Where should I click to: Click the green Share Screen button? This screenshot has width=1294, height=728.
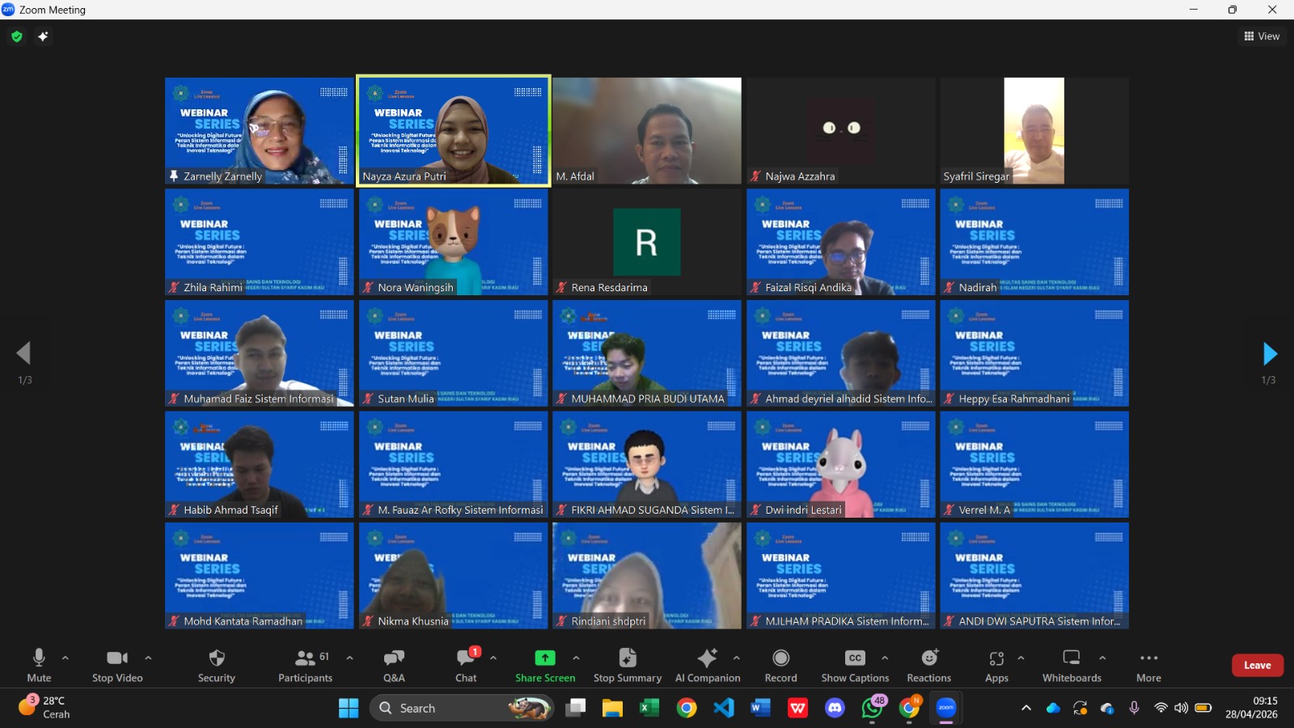545,664
